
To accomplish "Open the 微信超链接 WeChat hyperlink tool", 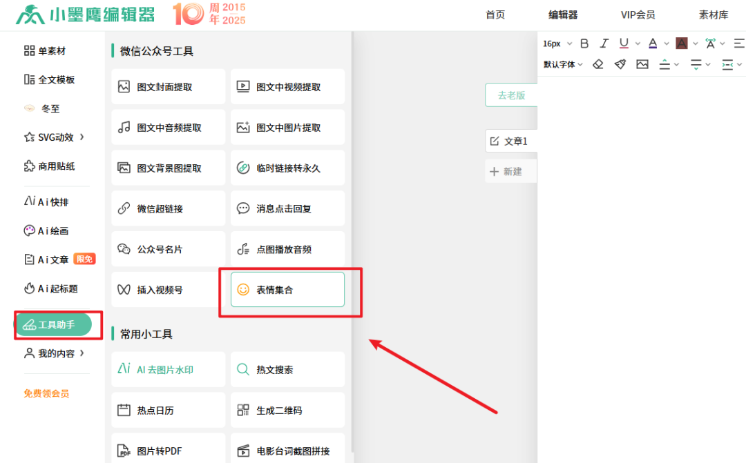I will [168, 208].
